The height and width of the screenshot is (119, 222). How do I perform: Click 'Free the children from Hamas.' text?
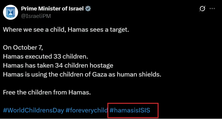coord(47,92)
